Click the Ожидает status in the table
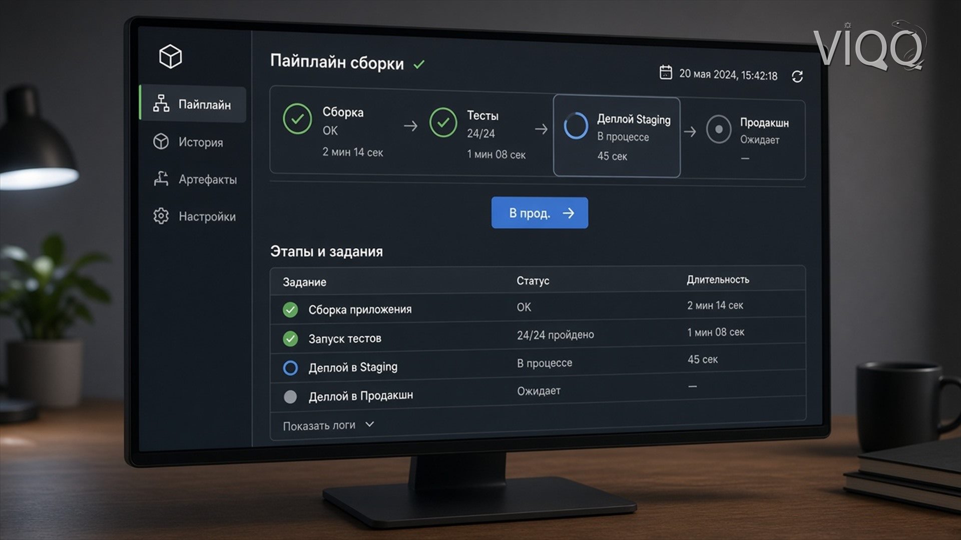961x540 pixels. (539, 390)
